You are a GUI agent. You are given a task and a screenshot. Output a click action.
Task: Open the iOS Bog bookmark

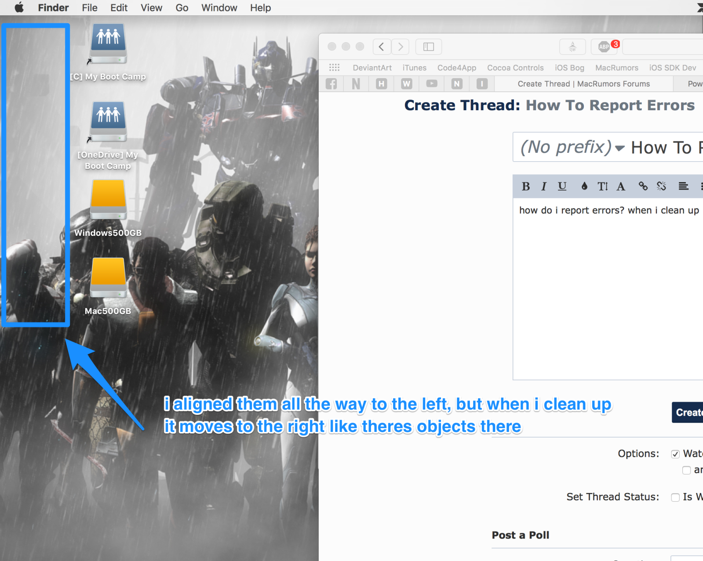(x=569, y=68)
